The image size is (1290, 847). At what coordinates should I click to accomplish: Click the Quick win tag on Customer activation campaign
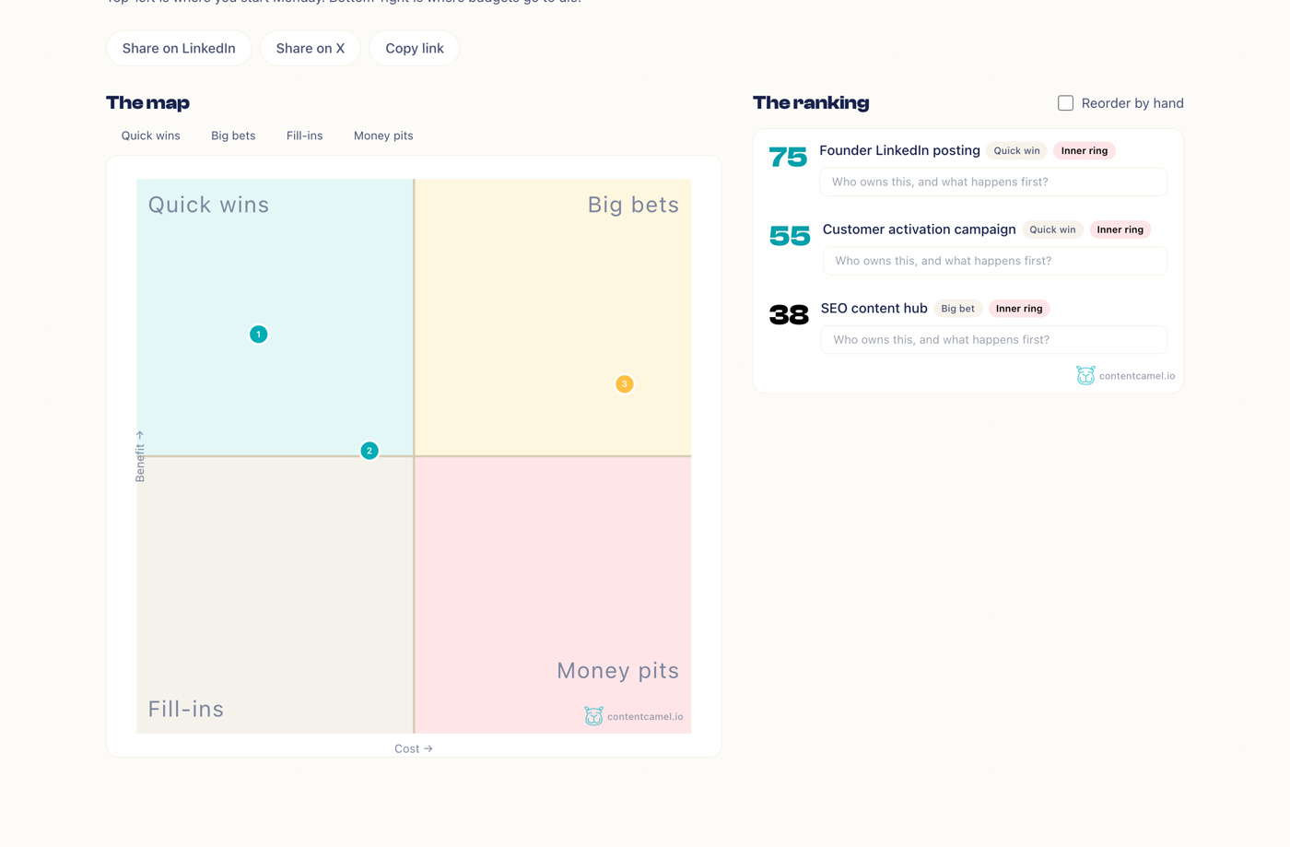pyautogui.click(x=1052, y=229)
